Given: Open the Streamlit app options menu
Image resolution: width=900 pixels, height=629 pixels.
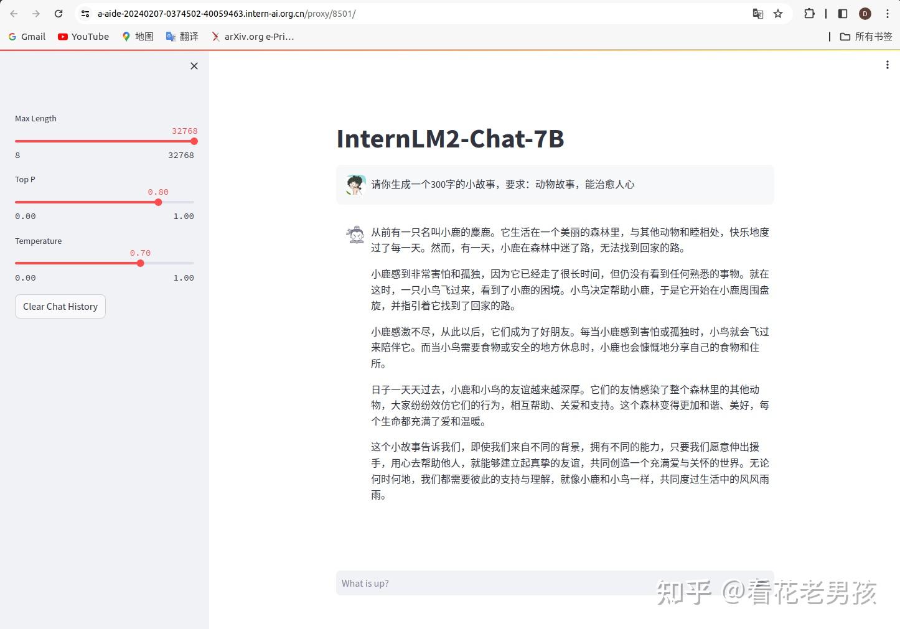Looking at the screenshot, I should click(886, 64).
